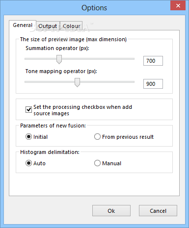Click the Tone mapping operator slider thumb
This screenshot has width=189, height=228.
(77, 82)
